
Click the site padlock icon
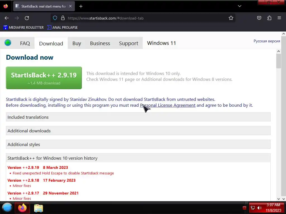click(63, 18)
